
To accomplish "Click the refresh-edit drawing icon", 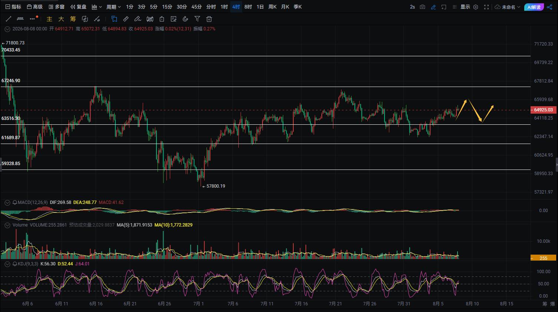I will [x=85, y=19].
